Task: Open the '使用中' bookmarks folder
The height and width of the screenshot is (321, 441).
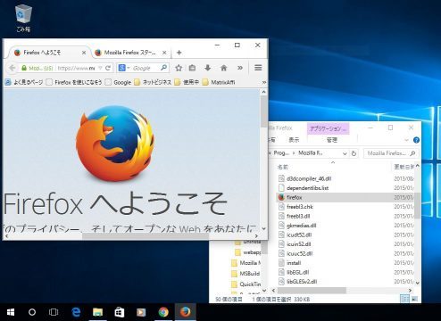Action: tap(187, 82)
